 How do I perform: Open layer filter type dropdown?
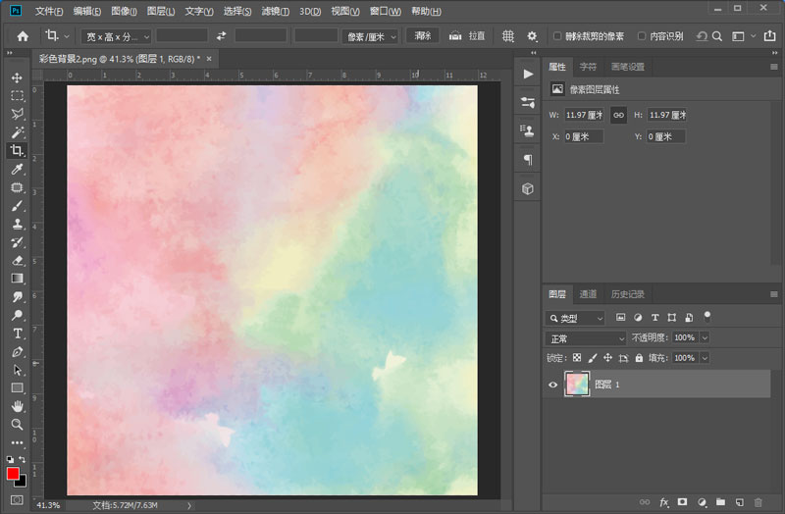(x=575, y=318)
